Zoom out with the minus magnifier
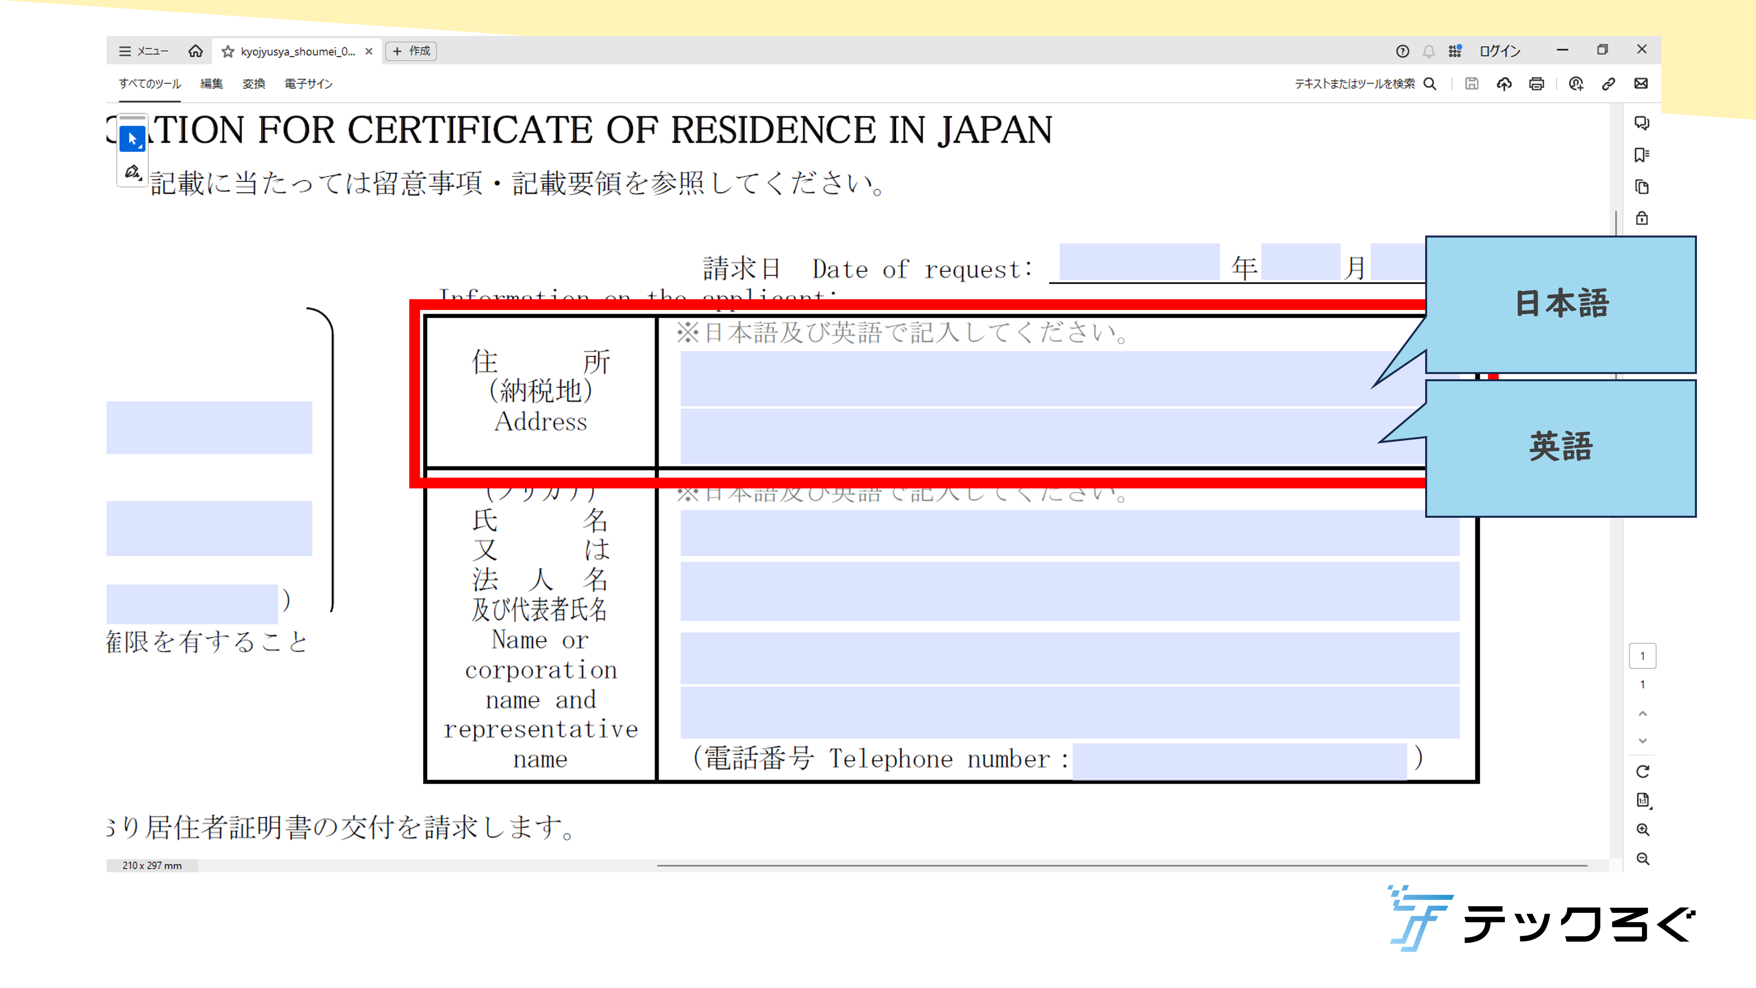This screenshot has width=1756, height=988. tap(1642, 858)
